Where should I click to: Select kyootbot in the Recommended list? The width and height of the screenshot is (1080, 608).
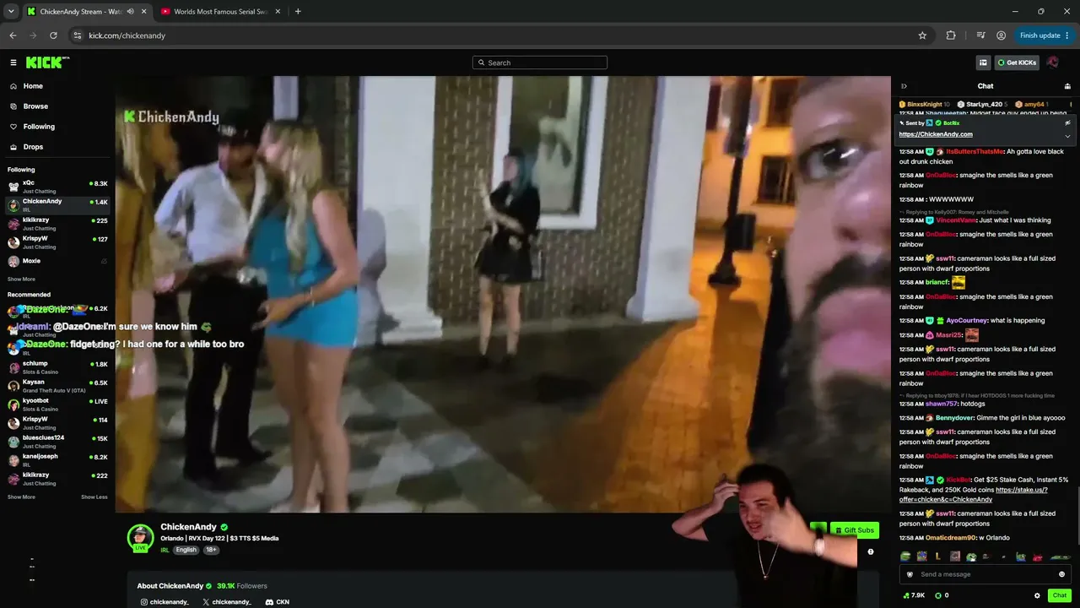(x=57, y=404)
